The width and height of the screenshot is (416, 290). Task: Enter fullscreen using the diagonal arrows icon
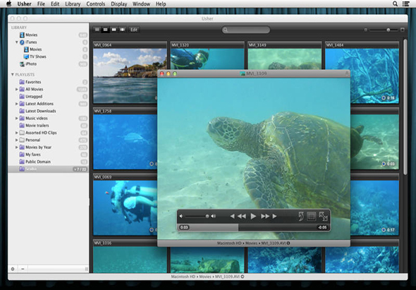pos(323,216)
